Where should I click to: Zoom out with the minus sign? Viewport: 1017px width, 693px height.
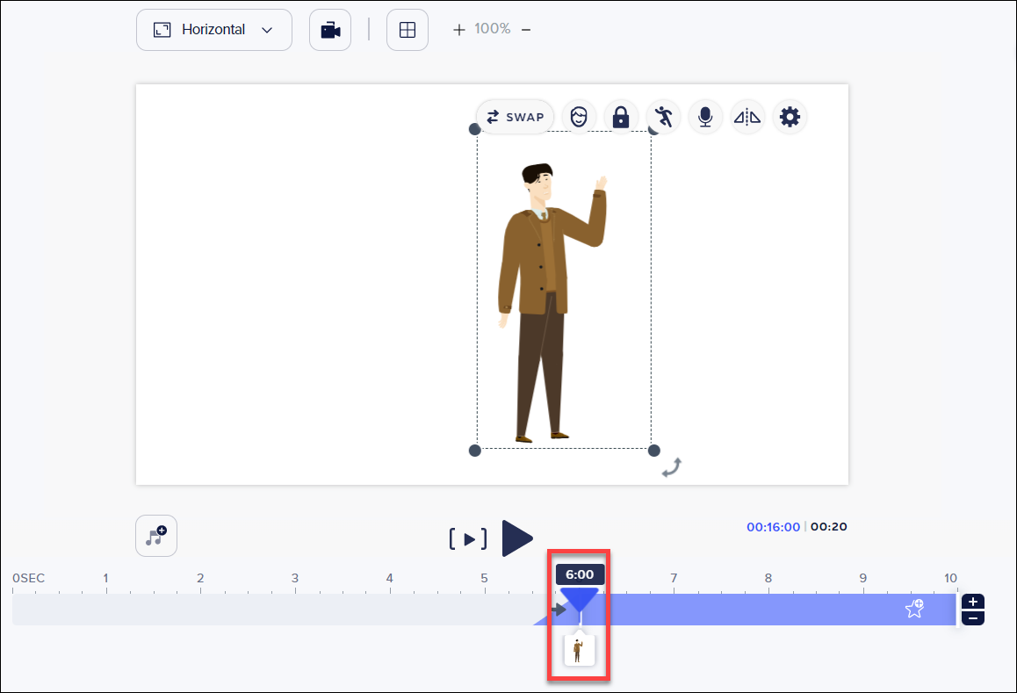(x=526, y=30)
